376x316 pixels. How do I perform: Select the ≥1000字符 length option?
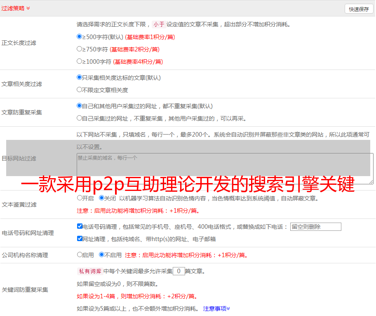pos(80,61)
